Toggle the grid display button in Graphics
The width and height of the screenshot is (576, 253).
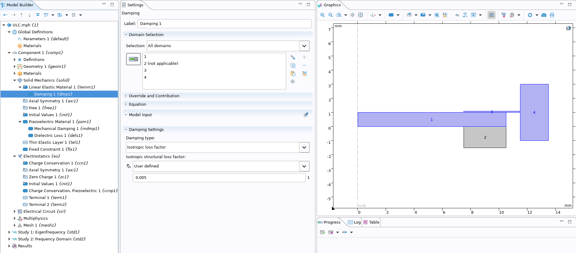coord(492,15)
